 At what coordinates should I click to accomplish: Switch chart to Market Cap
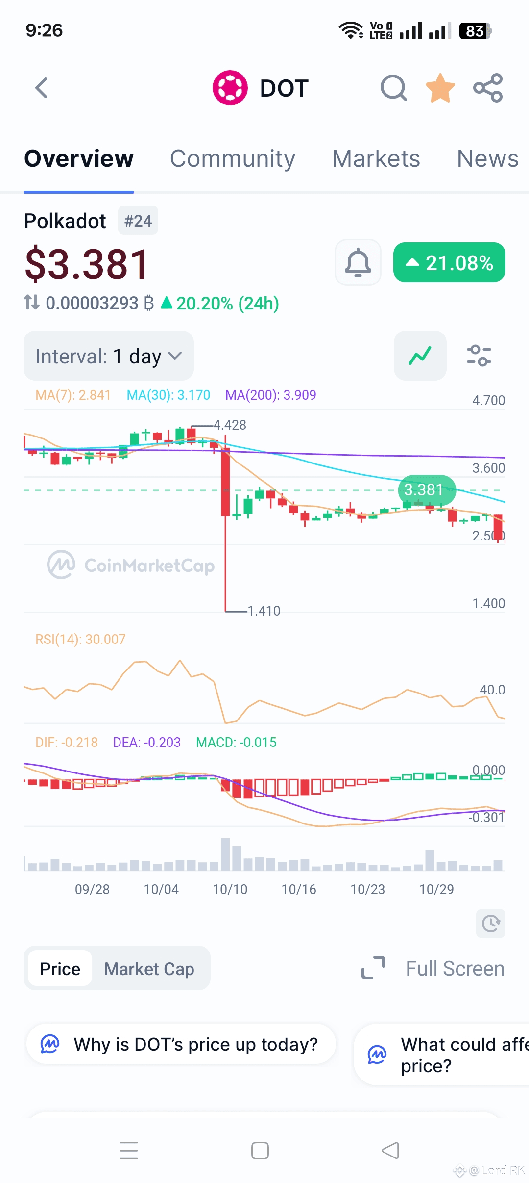click(x=149, y=969)
